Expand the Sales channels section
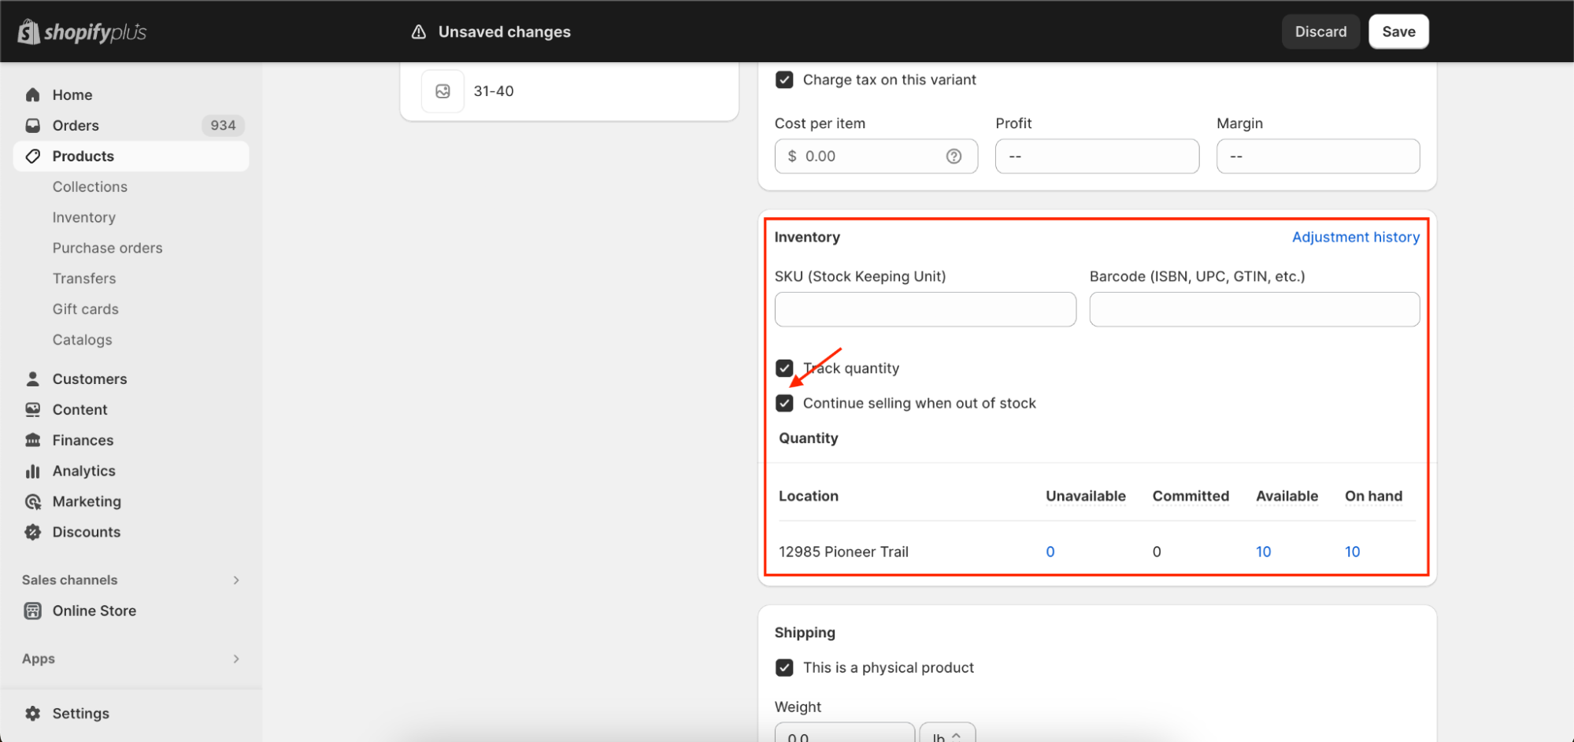This screenshot has width=1574, height=742. 235,580
